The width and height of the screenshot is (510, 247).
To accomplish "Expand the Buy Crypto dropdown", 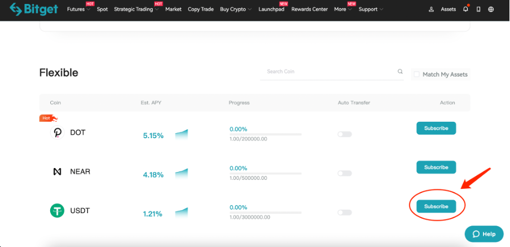I will [236, 10].
